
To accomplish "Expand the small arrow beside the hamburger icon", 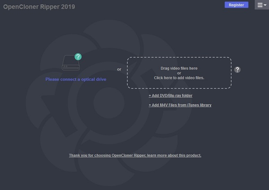I will point(265,5).
